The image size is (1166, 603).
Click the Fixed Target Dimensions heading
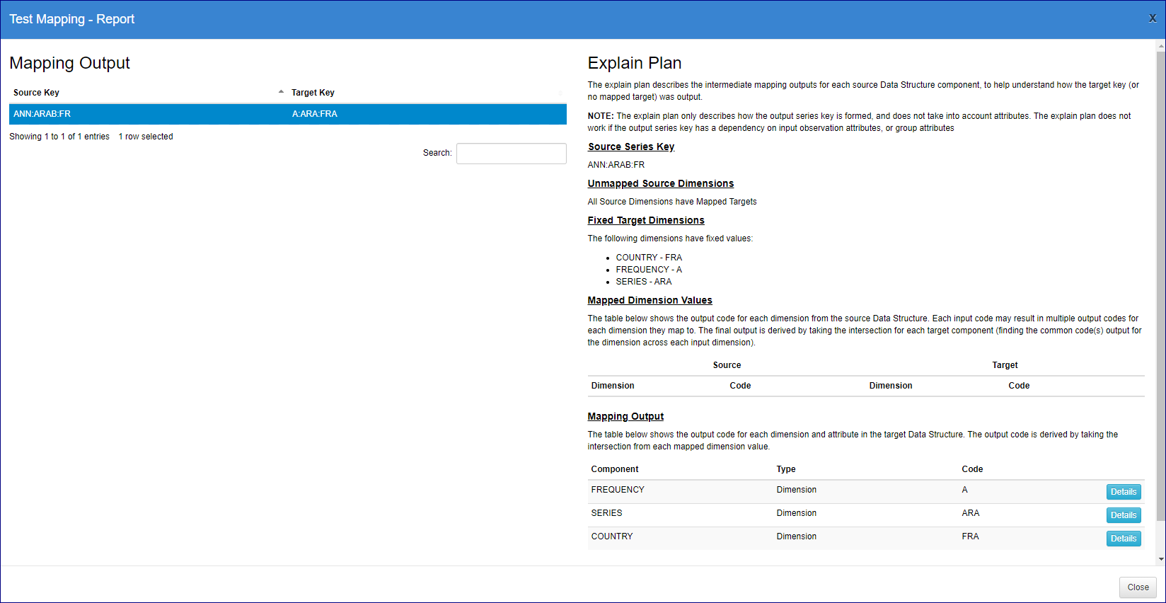tap(645, 220)
